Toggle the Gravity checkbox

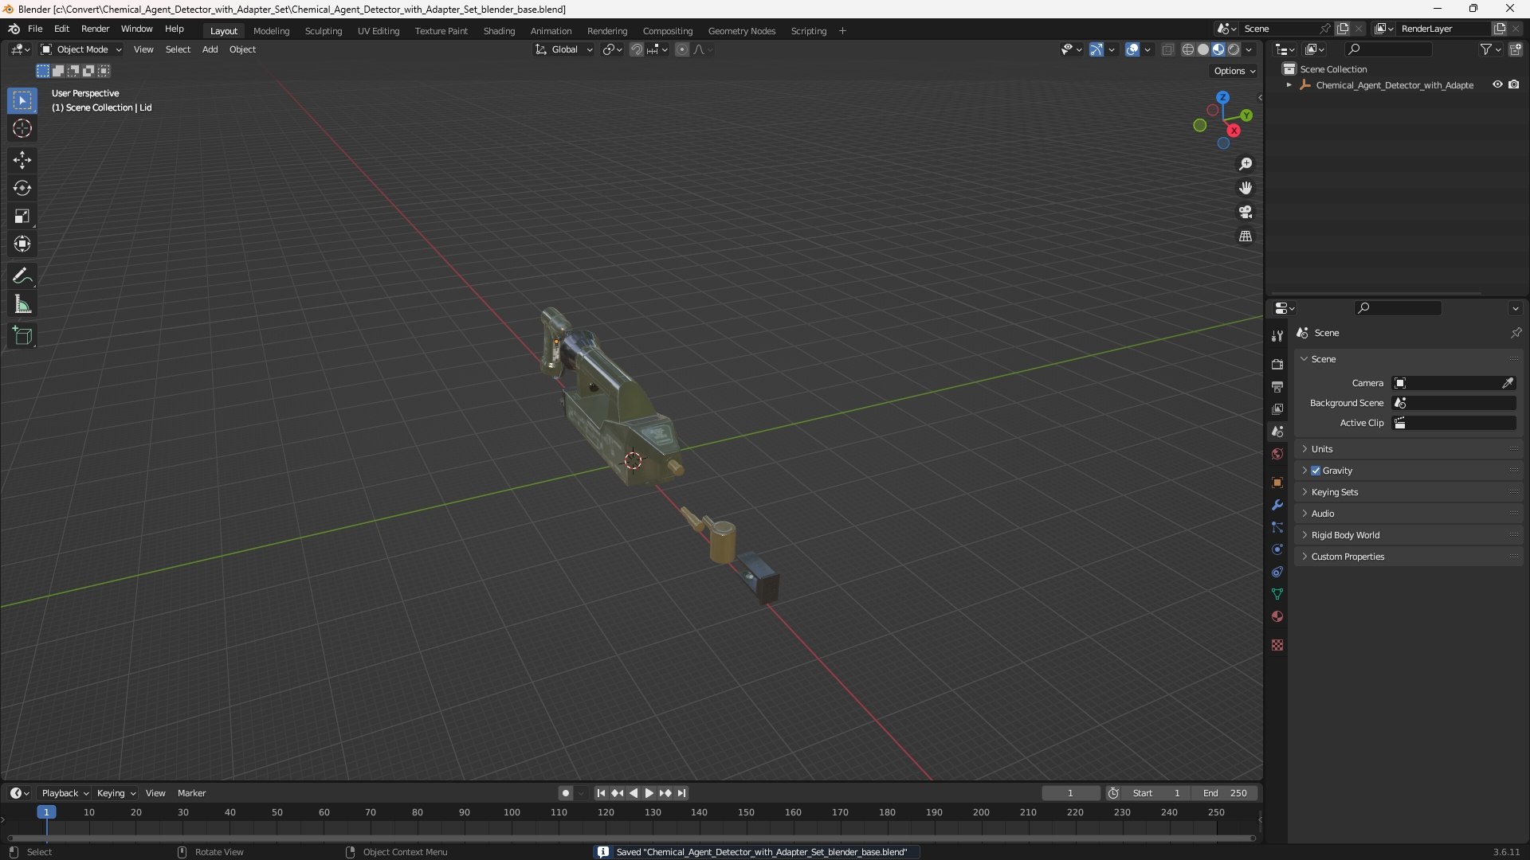pos(1316,471)
